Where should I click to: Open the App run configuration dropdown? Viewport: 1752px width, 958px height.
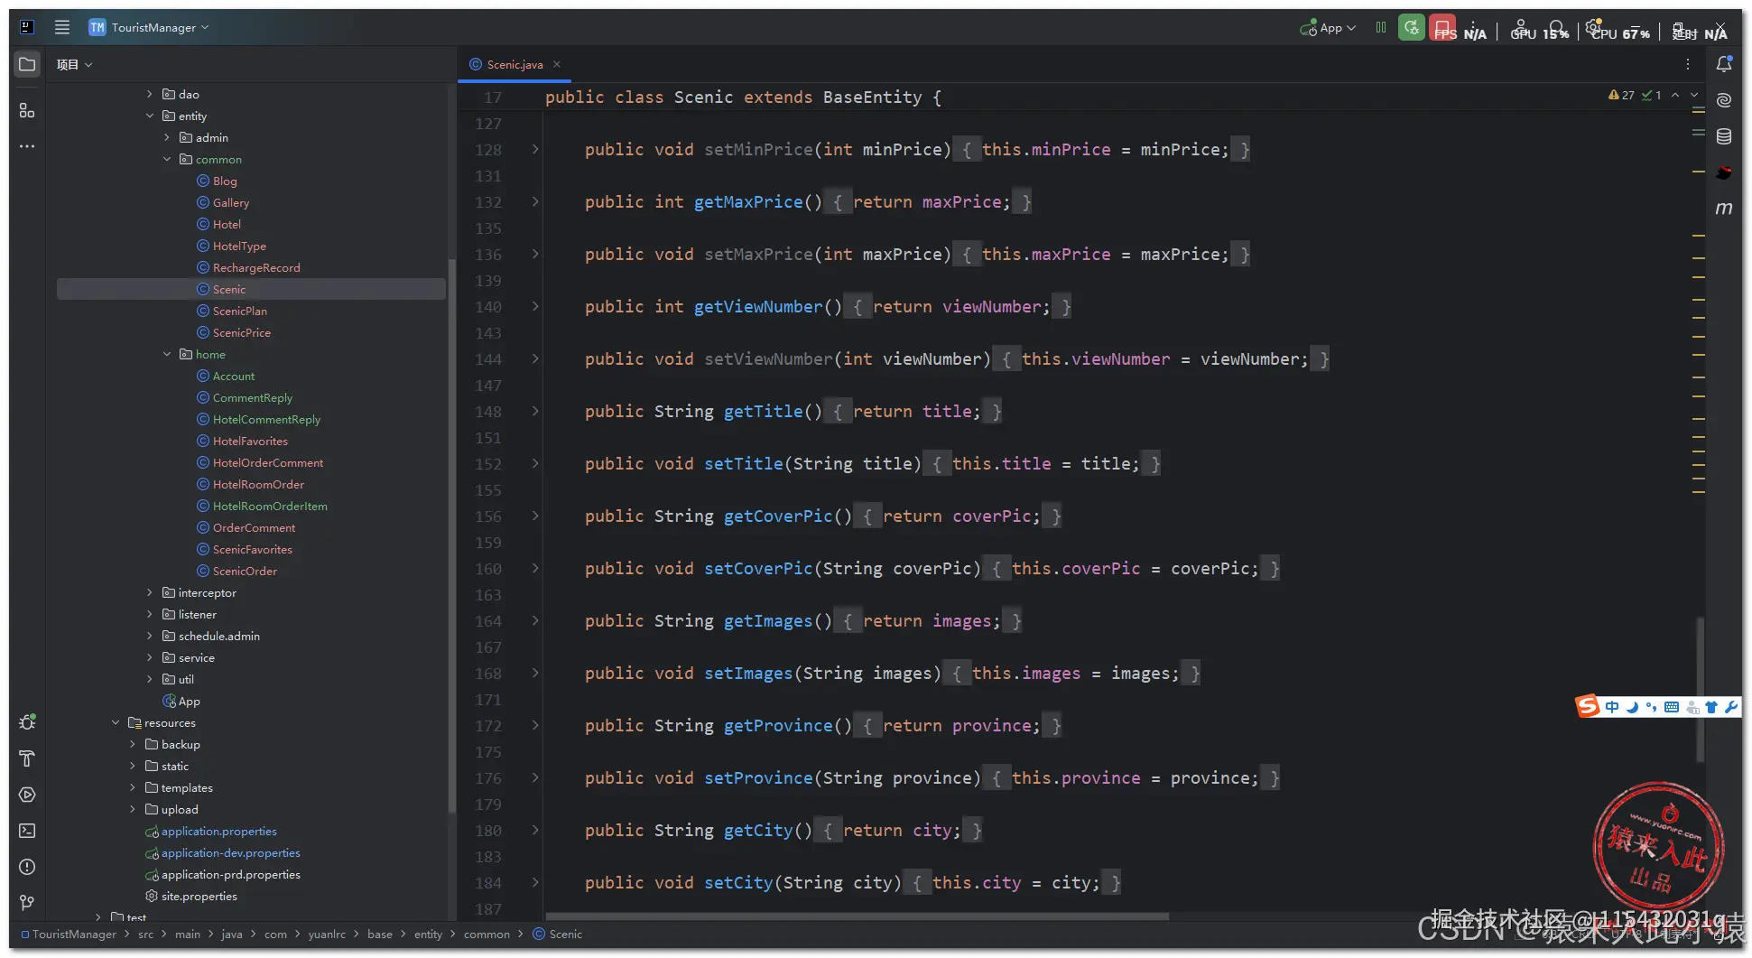click(1328, 27)
